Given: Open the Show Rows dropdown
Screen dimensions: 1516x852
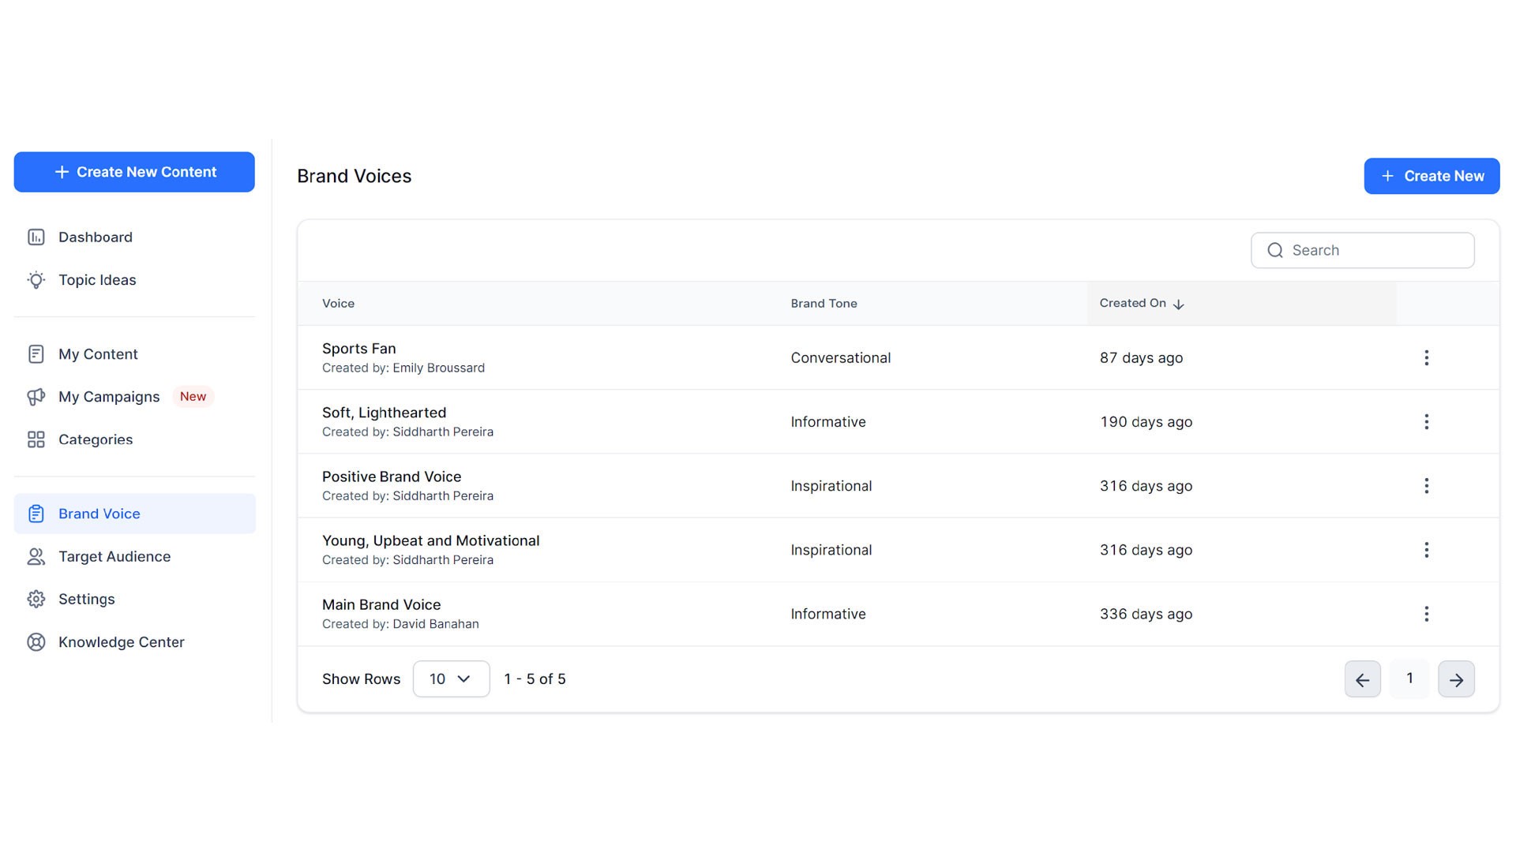Looking at the screenshot, I should [451, 678].
